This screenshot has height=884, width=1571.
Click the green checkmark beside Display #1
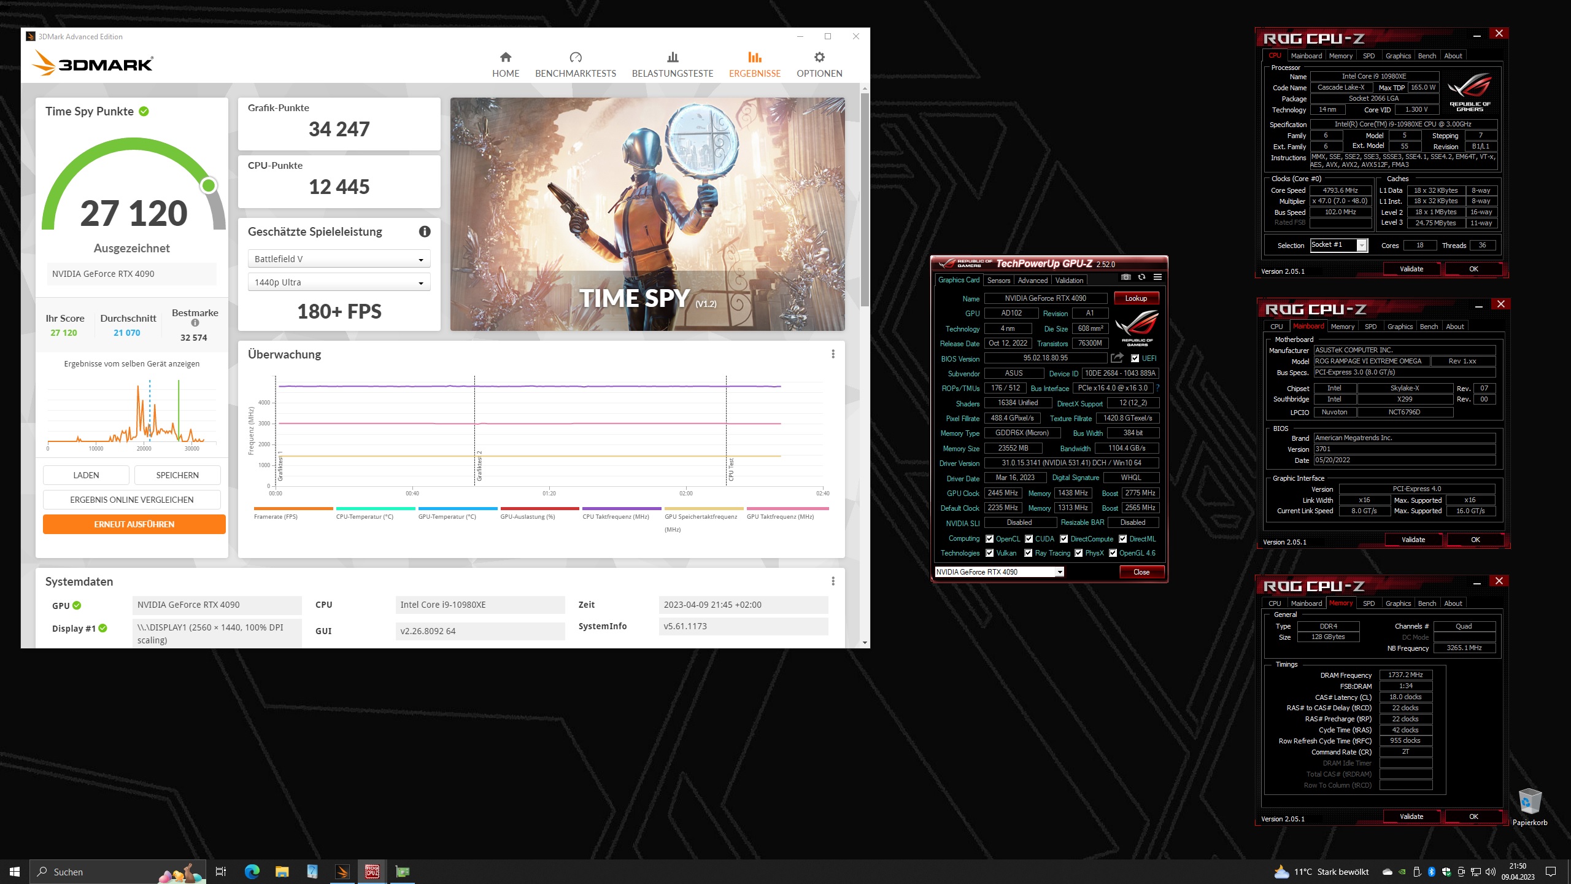point(103,628)
